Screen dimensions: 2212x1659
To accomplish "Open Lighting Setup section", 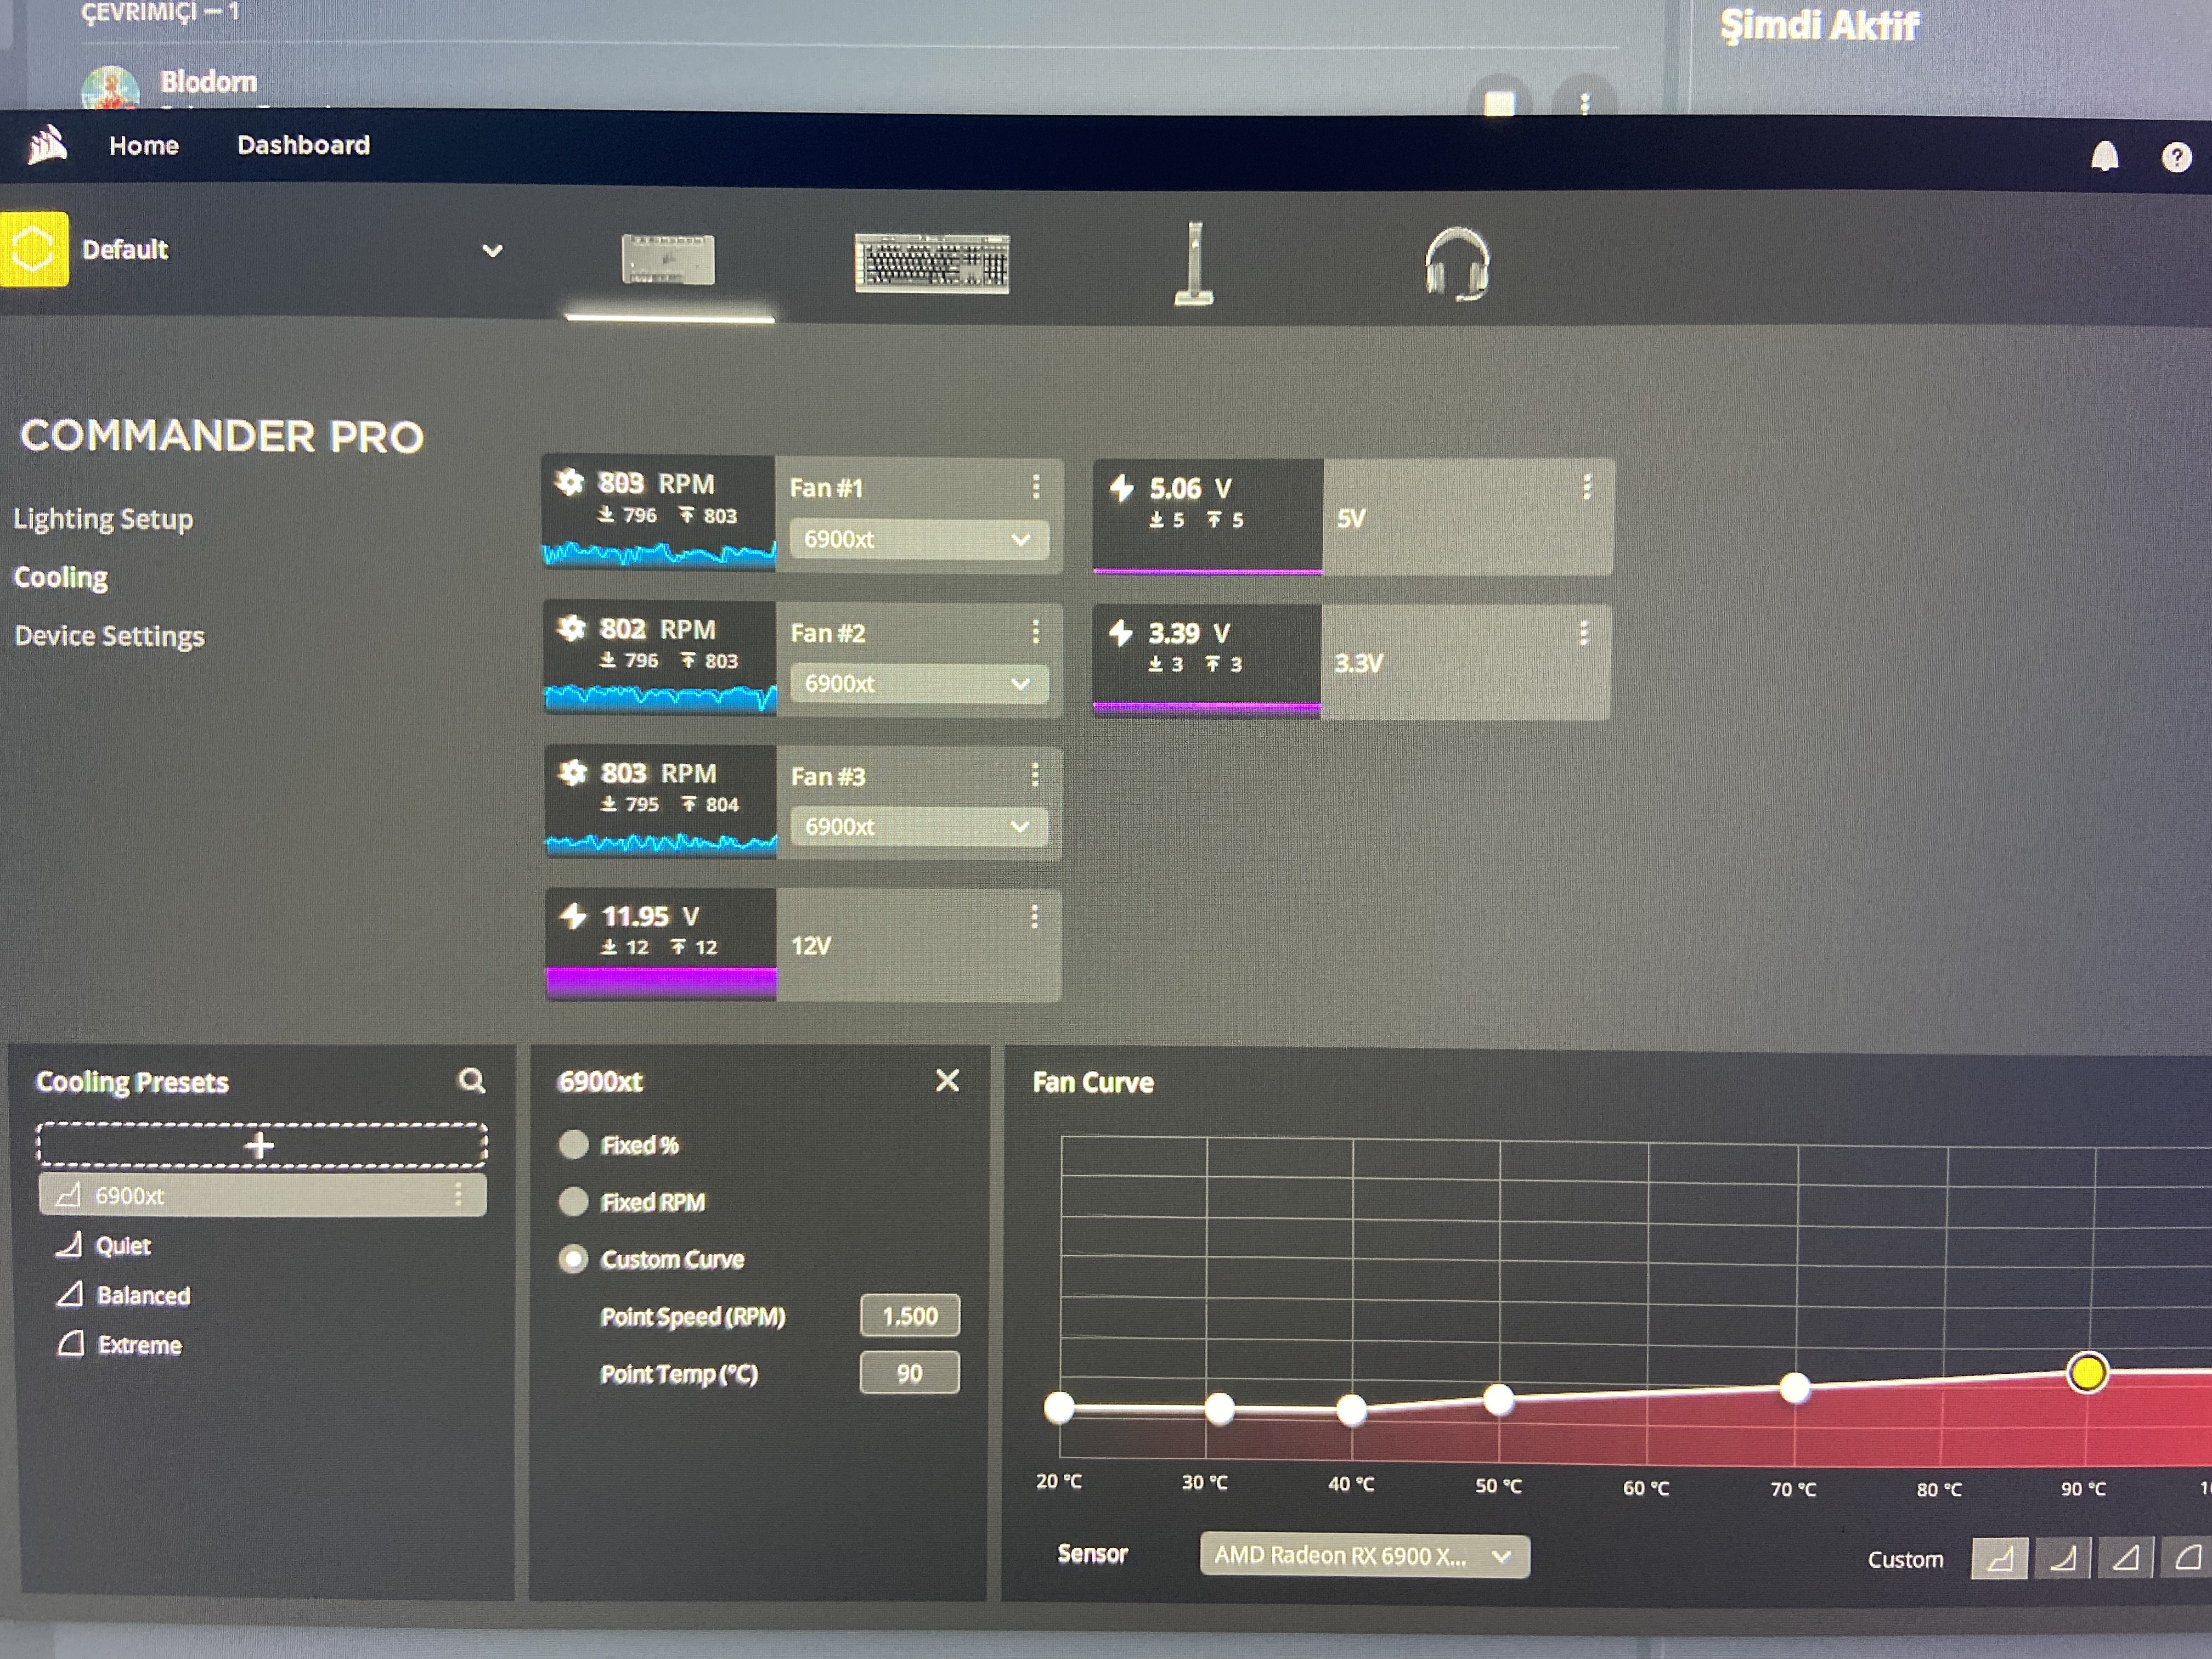I will (103, 519).
